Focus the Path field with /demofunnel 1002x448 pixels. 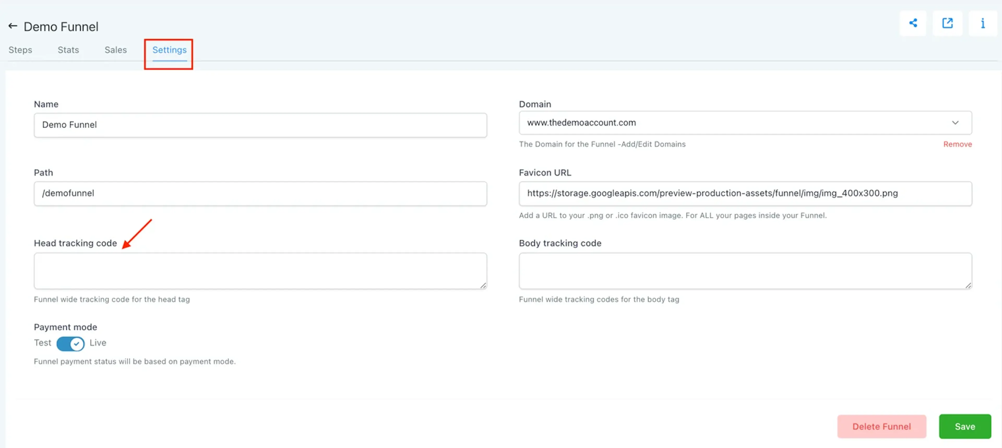click(x=260, y=193)
